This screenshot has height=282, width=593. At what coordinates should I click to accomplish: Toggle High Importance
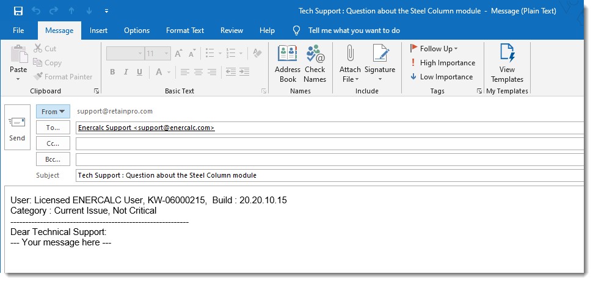point(443,63)
